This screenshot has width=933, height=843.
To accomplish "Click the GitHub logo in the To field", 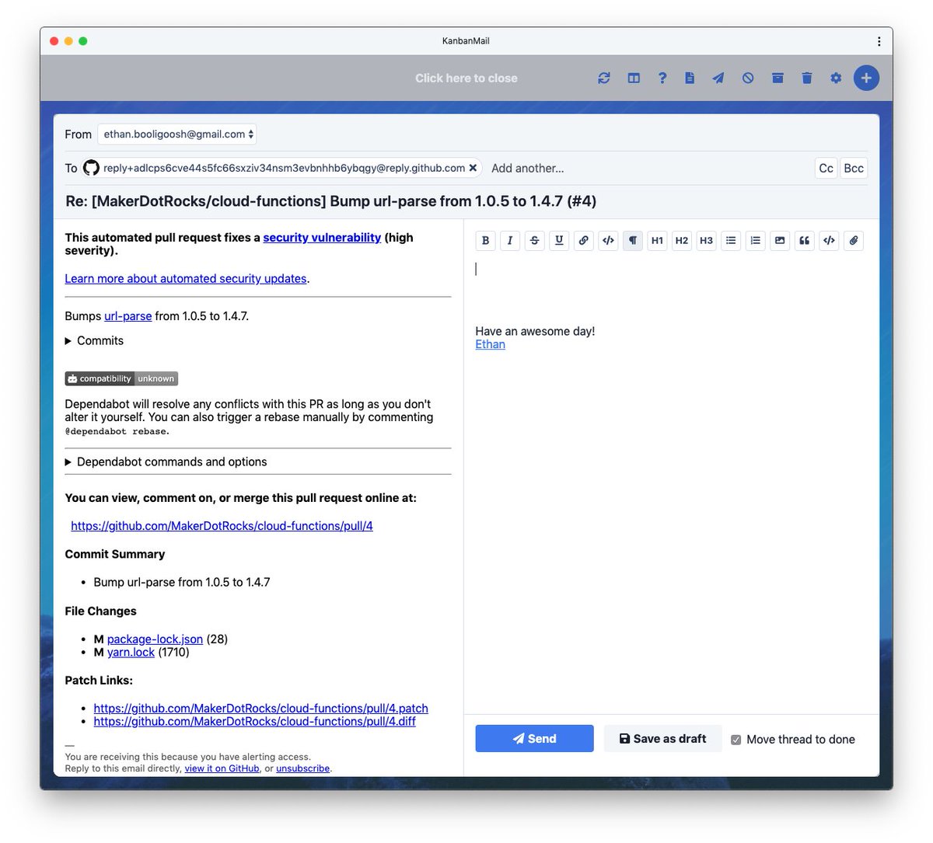I will [92, 168].
